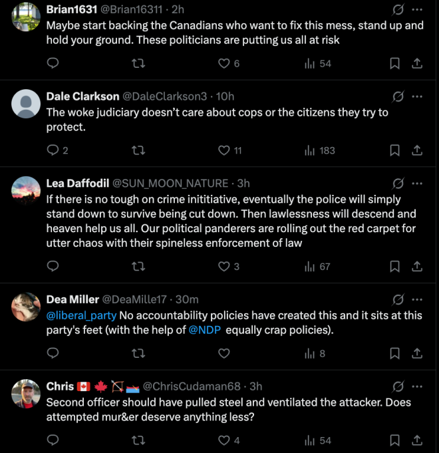The height and width of the screenshot is (453, 439).
Task: Bookmark Brian1631's tweet
Action: click(394, 63)
